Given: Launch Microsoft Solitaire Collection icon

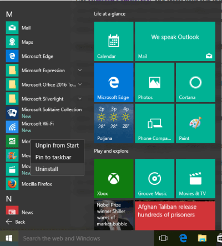Looking at the screenshot, I should pos(12,113).
